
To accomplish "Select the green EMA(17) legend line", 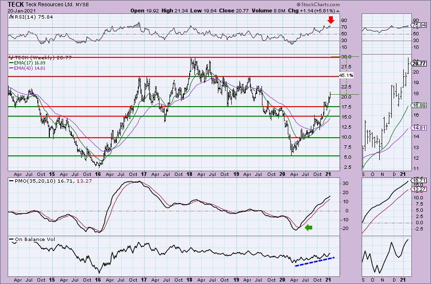I will tap(11, 63).
